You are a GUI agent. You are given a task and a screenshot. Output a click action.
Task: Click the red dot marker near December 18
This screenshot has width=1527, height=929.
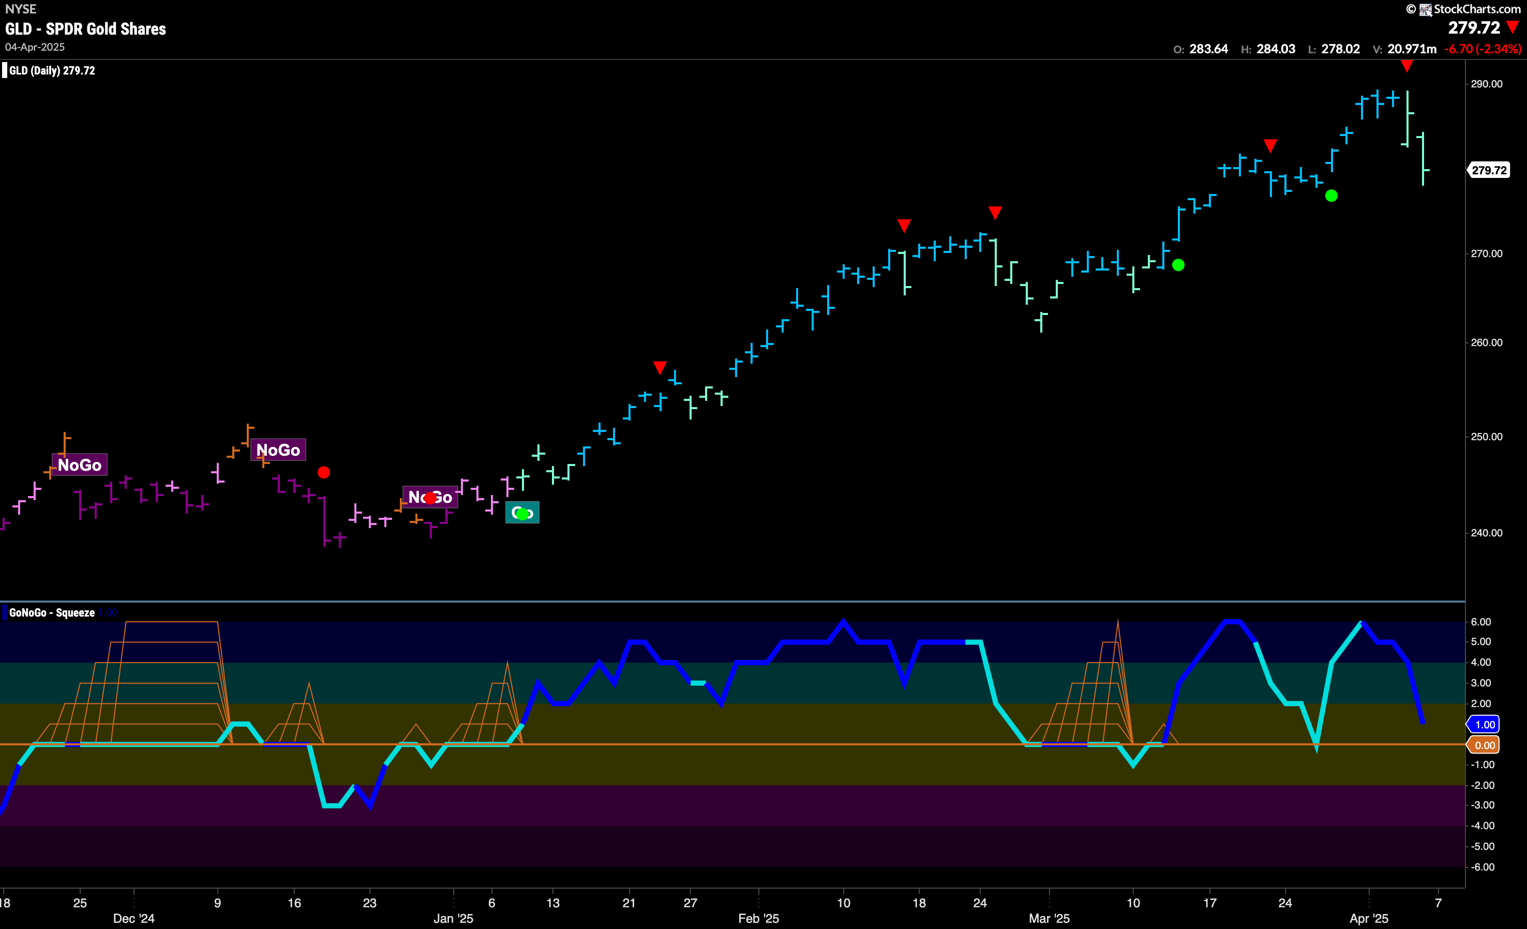tap(323, 472)
